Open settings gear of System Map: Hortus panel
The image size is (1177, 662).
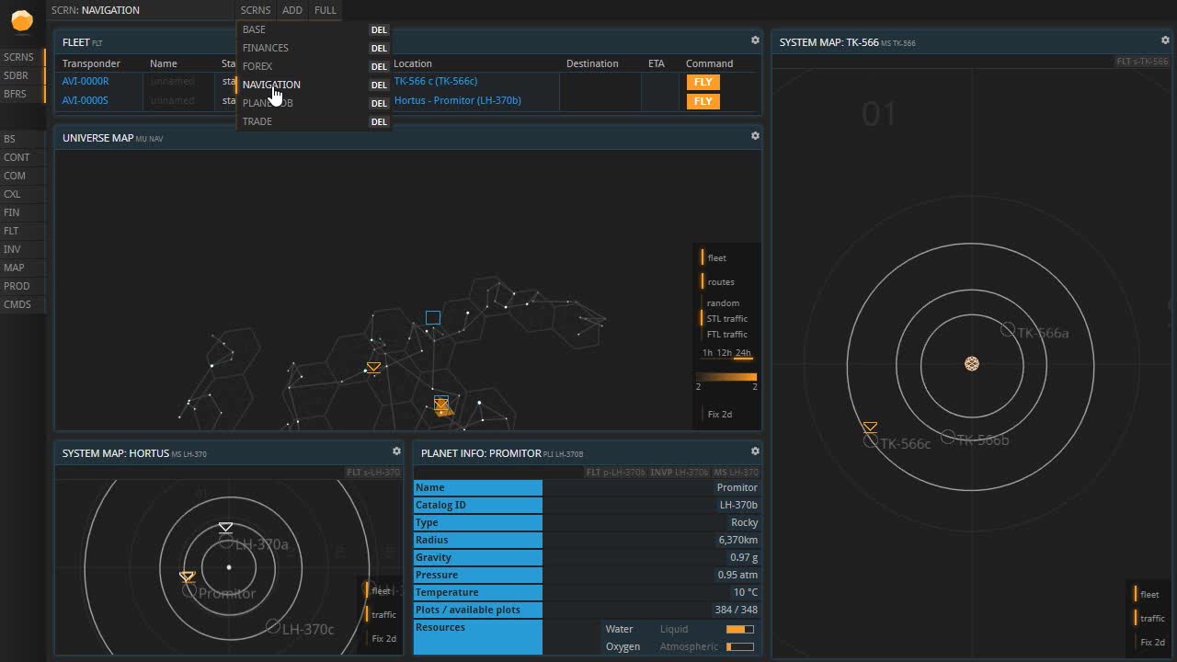396,451
